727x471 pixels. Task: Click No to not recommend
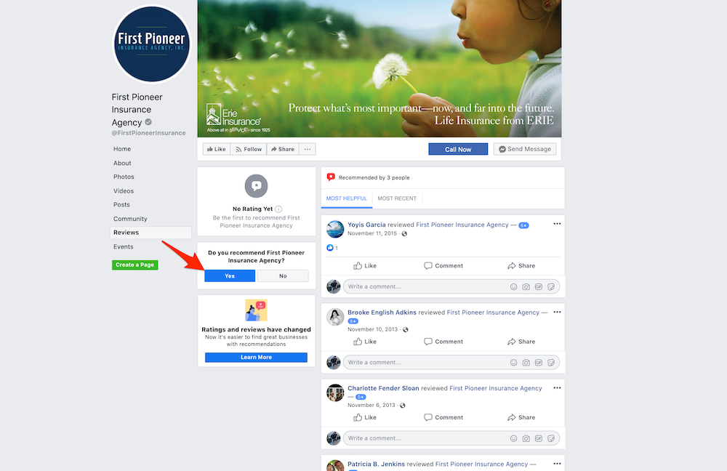pos(283,275)
